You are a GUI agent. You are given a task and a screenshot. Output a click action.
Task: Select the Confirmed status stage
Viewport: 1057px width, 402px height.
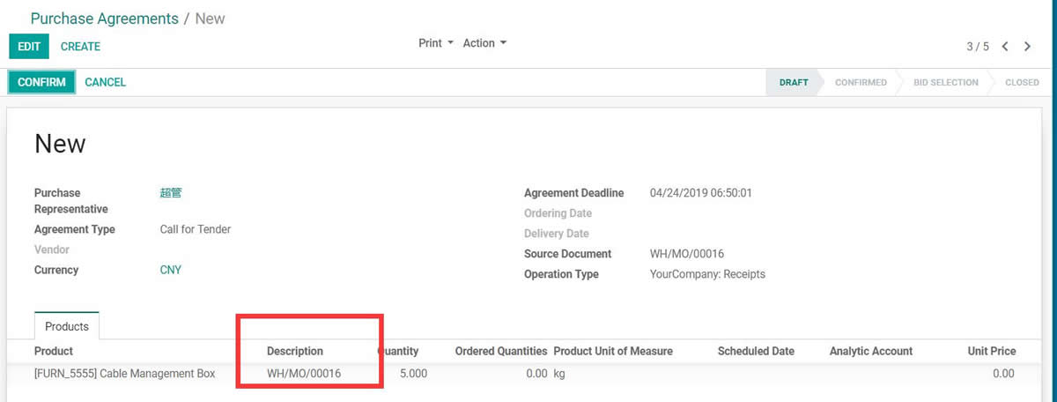click(861, 82)
